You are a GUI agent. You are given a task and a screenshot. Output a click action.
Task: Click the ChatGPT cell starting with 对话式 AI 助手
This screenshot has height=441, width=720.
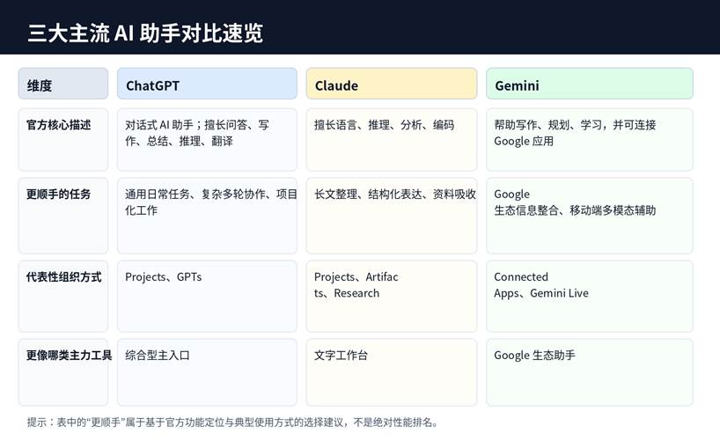tap(207, 139)
